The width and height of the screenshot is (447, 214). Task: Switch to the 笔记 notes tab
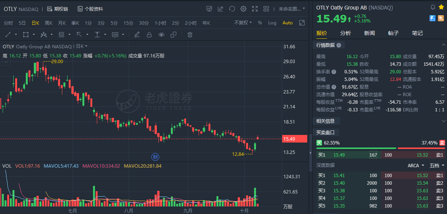pos(417,33)
